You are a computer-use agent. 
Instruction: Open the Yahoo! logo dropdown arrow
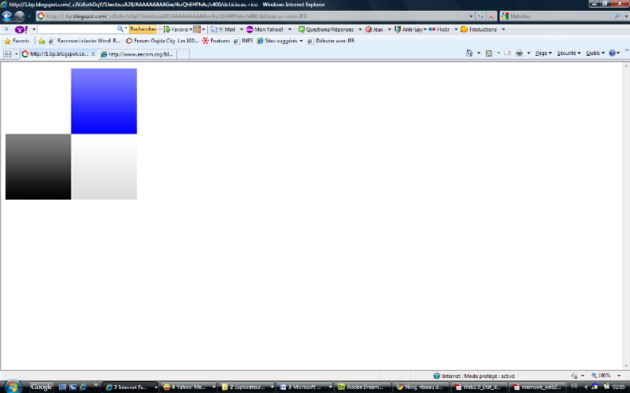pos(34,29)
